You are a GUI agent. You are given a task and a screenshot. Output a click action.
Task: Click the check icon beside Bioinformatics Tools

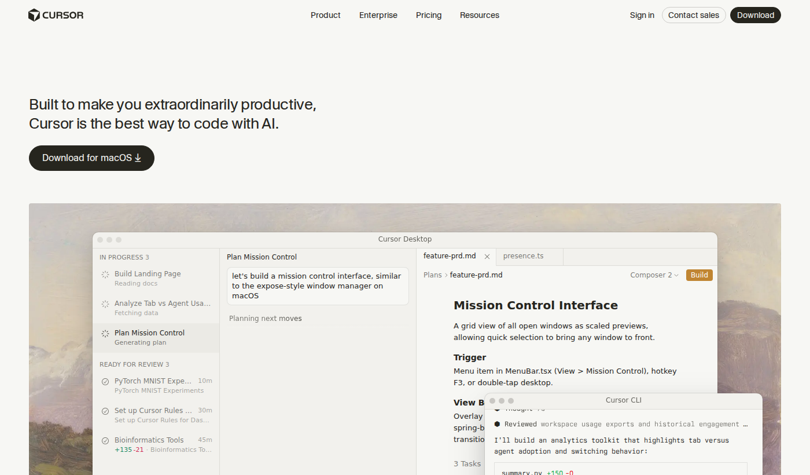tap(105, 441)
